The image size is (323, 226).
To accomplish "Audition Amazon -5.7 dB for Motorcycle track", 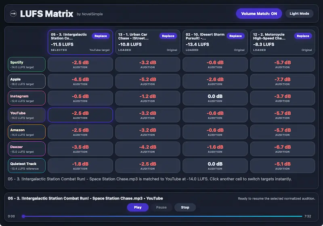I will pos(282,132).
